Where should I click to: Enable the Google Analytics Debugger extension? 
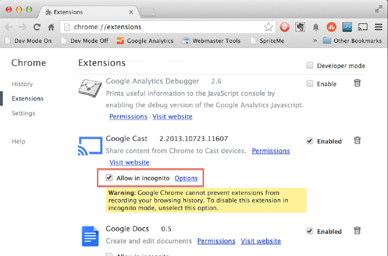click(310, 84)
